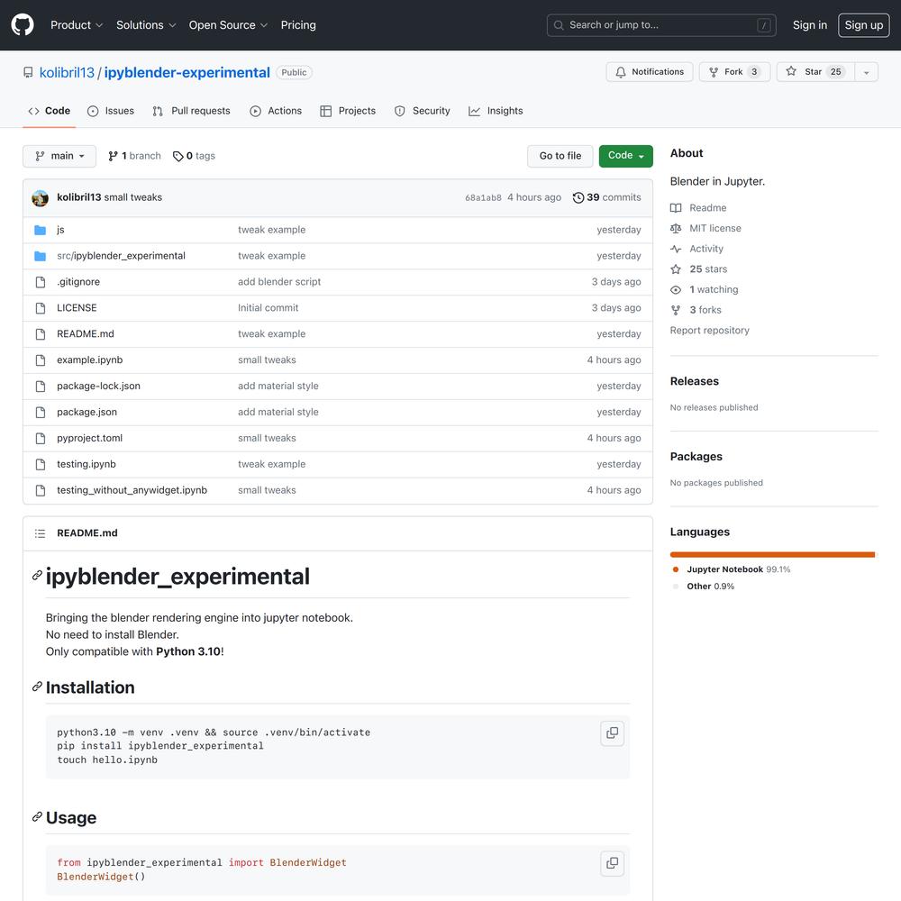Click the star icon beside 25 stars

(676, 269)
